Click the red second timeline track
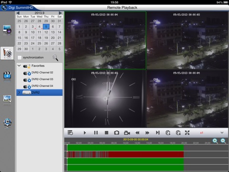Image resolution: width=229 pixels, height=172 pixels. pos(125,154)
